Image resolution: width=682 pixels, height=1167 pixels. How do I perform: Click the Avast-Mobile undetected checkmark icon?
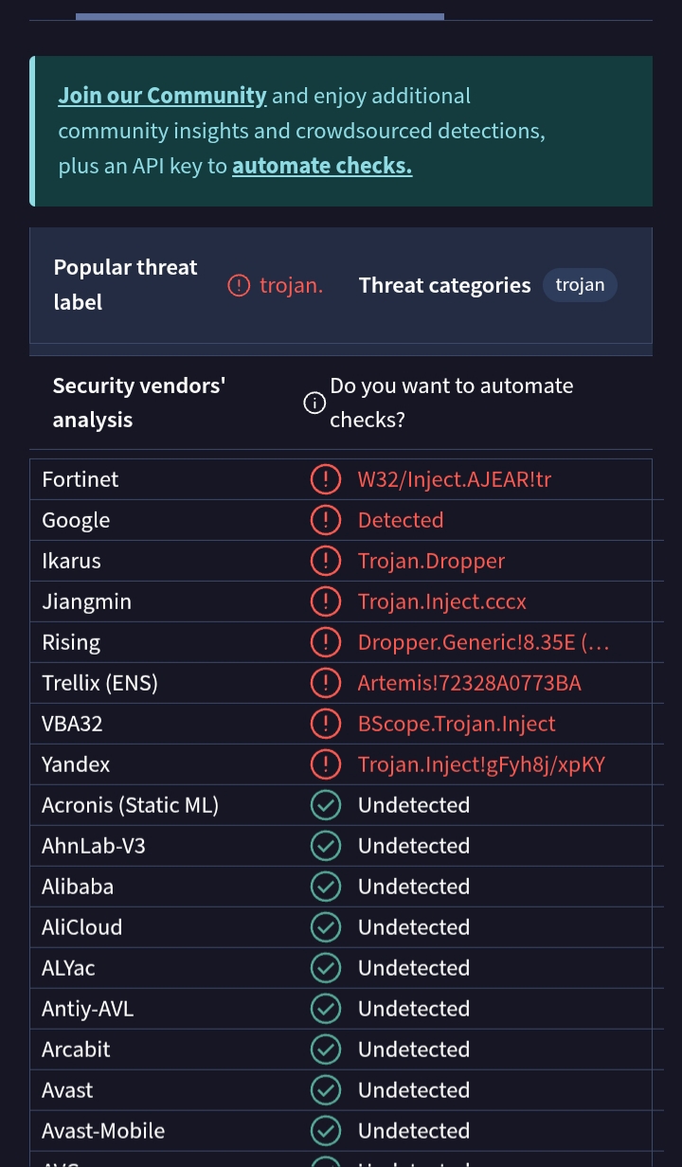click(325, 1131)
